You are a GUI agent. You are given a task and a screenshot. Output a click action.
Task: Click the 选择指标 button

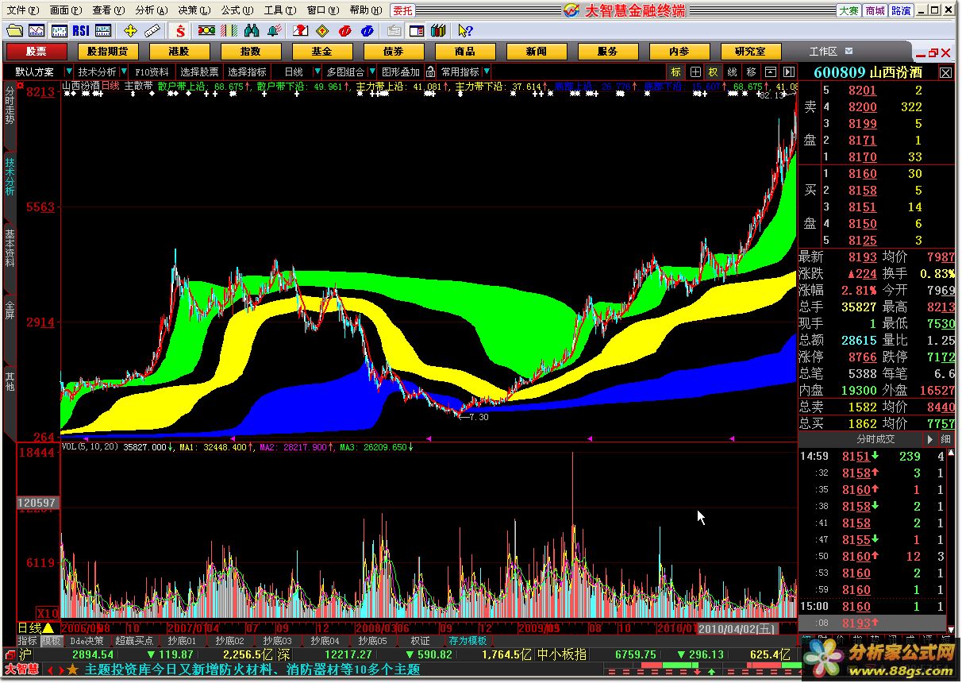tap(247, 71)
